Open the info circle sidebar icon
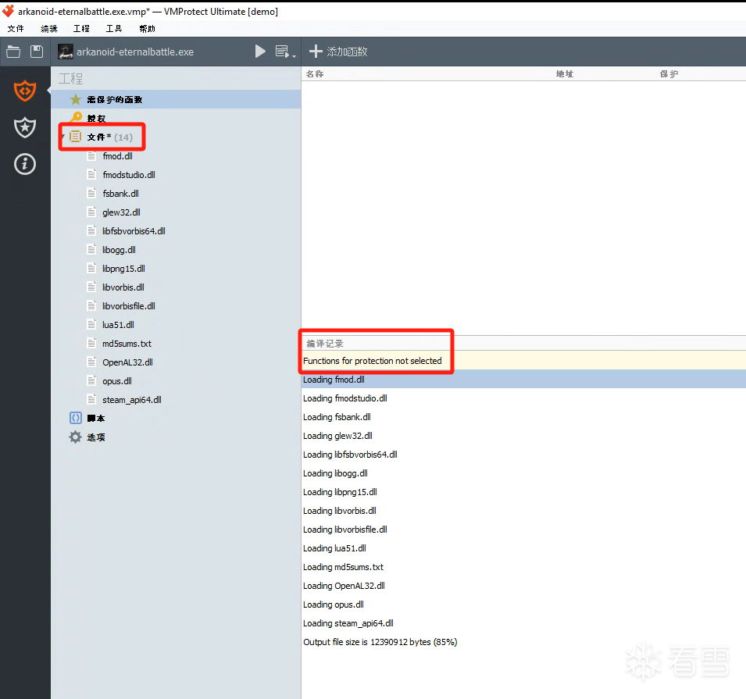Viewport: 746px width, 699px height. pyautogui.click(x=25, y=164)
